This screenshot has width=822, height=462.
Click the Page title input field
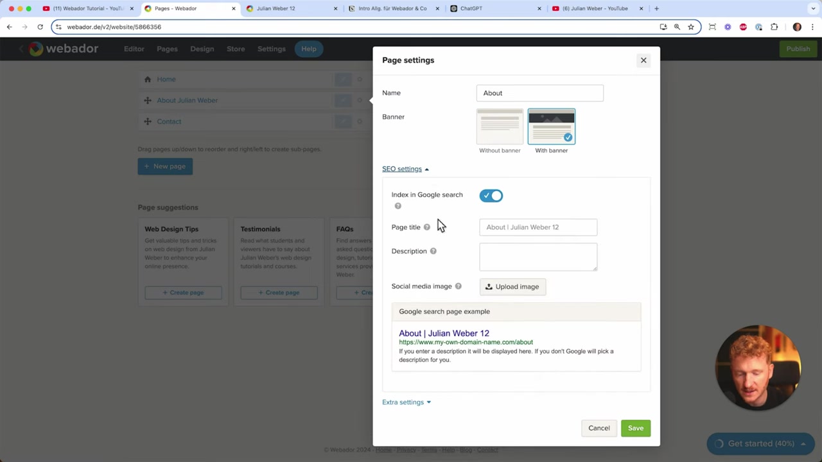point(538,227)
